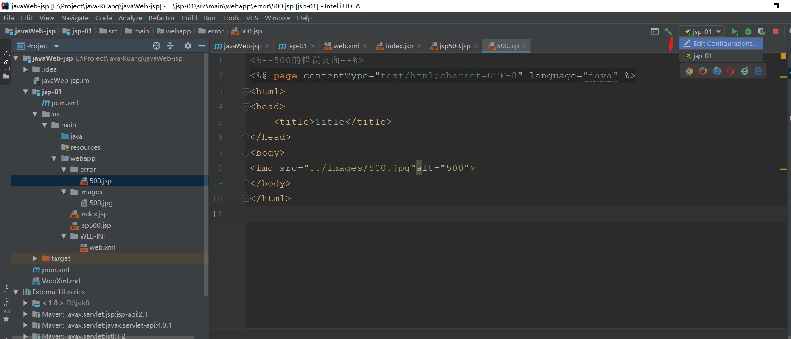The image size is (791, 339).
Task: Expand the target folder
Action: pyautogui.click(x=35, y=258)
